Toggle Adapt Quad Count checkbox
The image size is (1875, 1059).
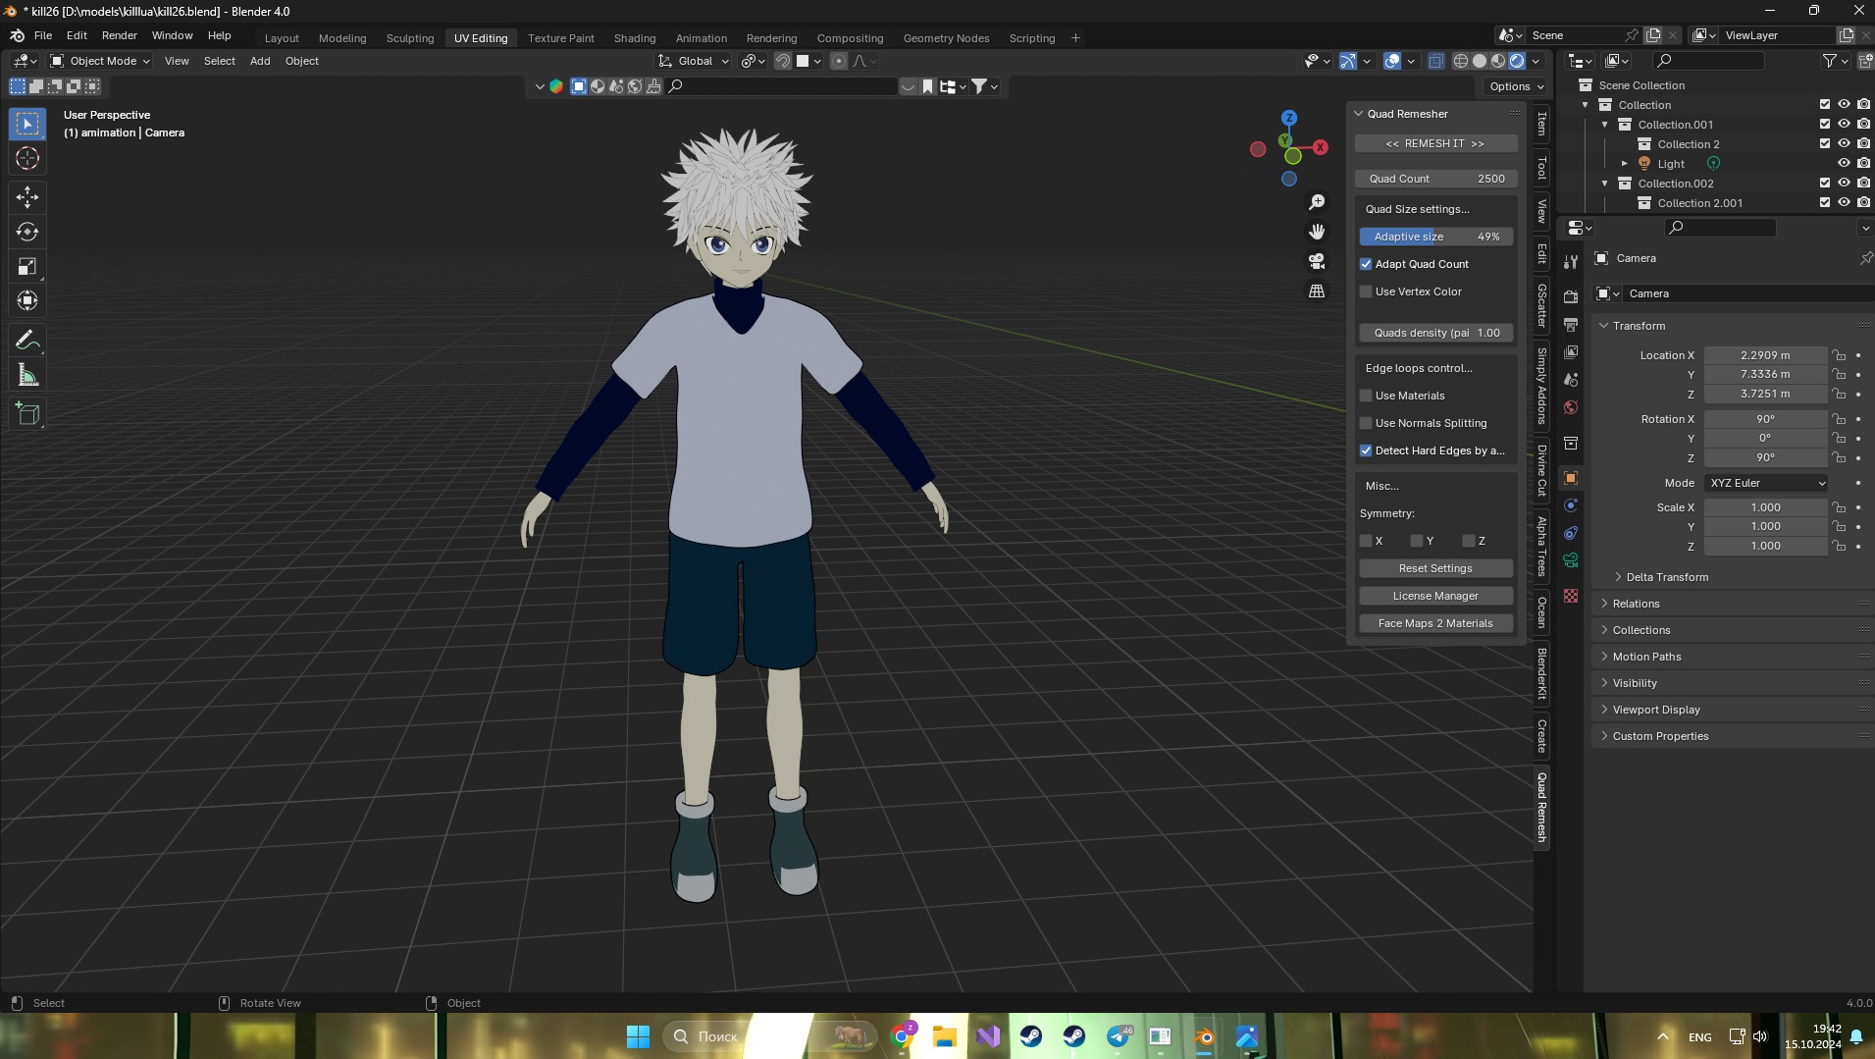pyautogui.click(x=1366, y=264)
